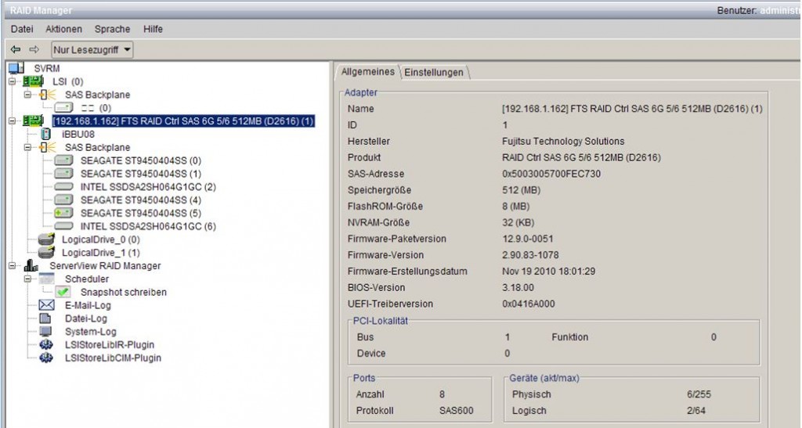The image size is (802, 428).
Task: Select SEAGATE ST9450404SS (1) drive
Action: click(x=141, y=174)
